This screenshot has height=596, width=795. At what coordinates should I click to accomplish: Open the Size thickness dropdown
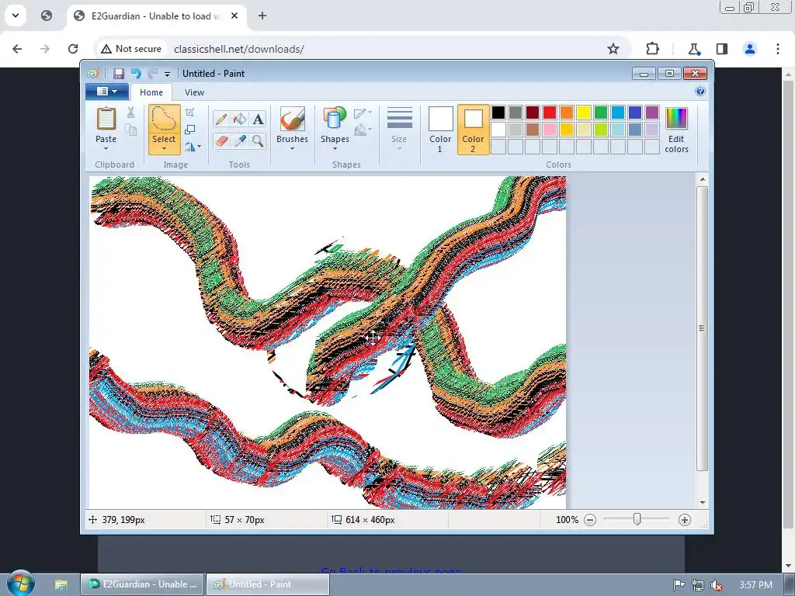pos(399,130)
